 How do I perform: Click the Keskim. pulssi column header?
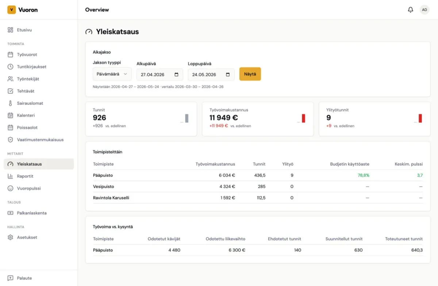point(409,164)
